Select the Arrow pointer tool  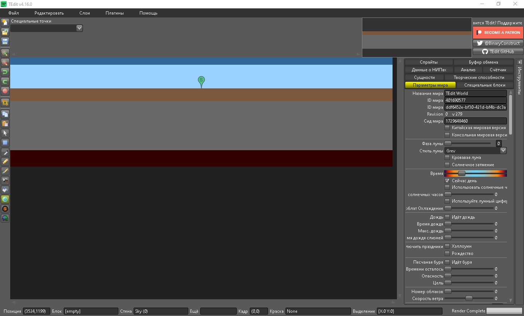click(x=5, y=133)
